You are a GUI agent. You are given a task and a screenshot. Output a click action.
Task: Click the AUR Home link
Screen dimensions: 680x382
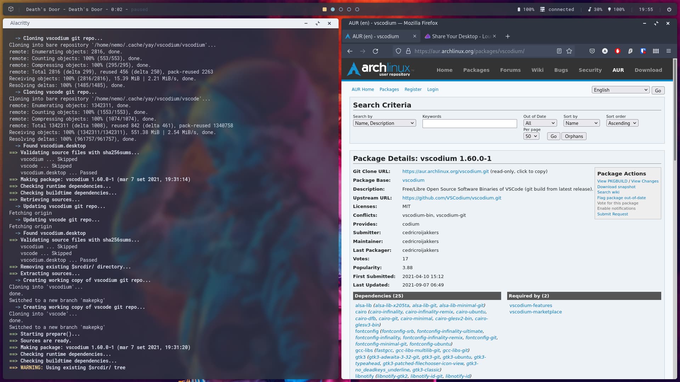coord(363,89)
